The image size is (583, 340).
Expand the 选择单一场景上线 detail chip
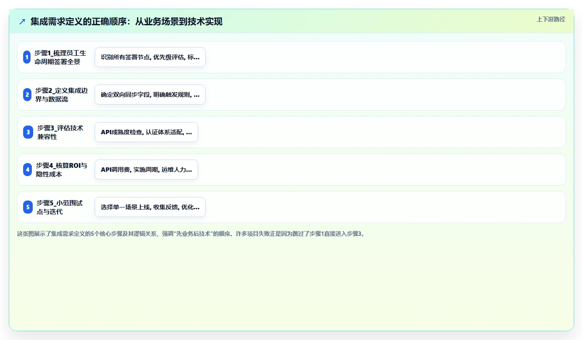pyautogui.click(x=150, y=207)
